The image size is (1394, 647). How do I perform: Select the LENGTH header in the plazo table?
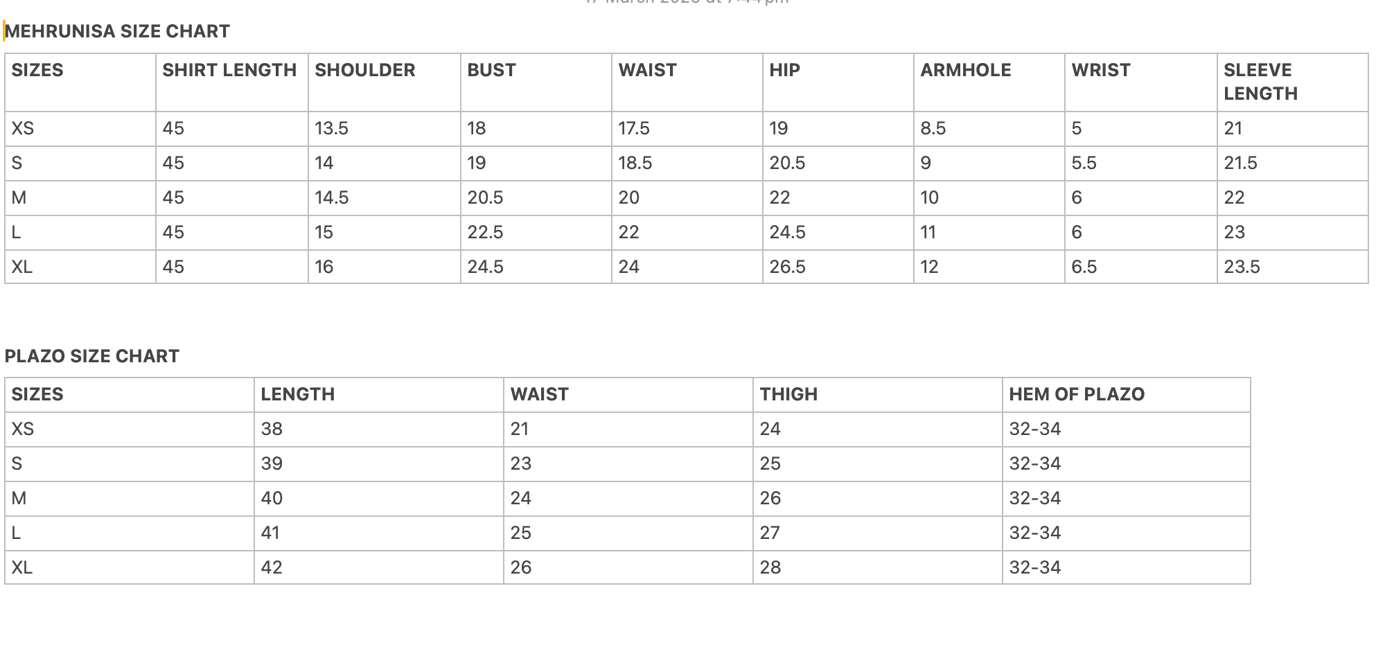(379, 395)
